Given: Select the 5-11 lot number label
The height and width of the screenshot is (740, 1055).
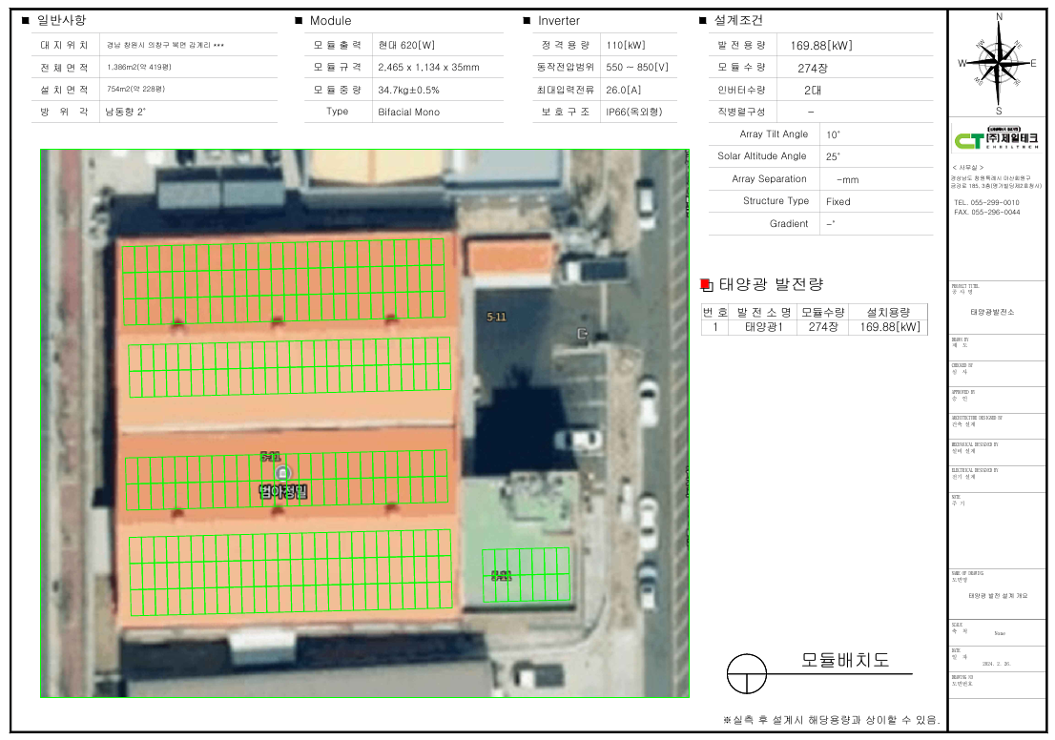Looking at the screenshot, I should 496,316.
